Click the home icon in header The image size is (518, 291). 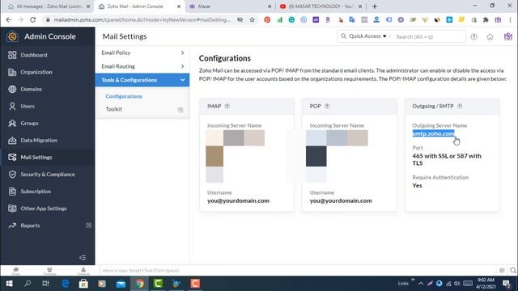coord(490,36)
